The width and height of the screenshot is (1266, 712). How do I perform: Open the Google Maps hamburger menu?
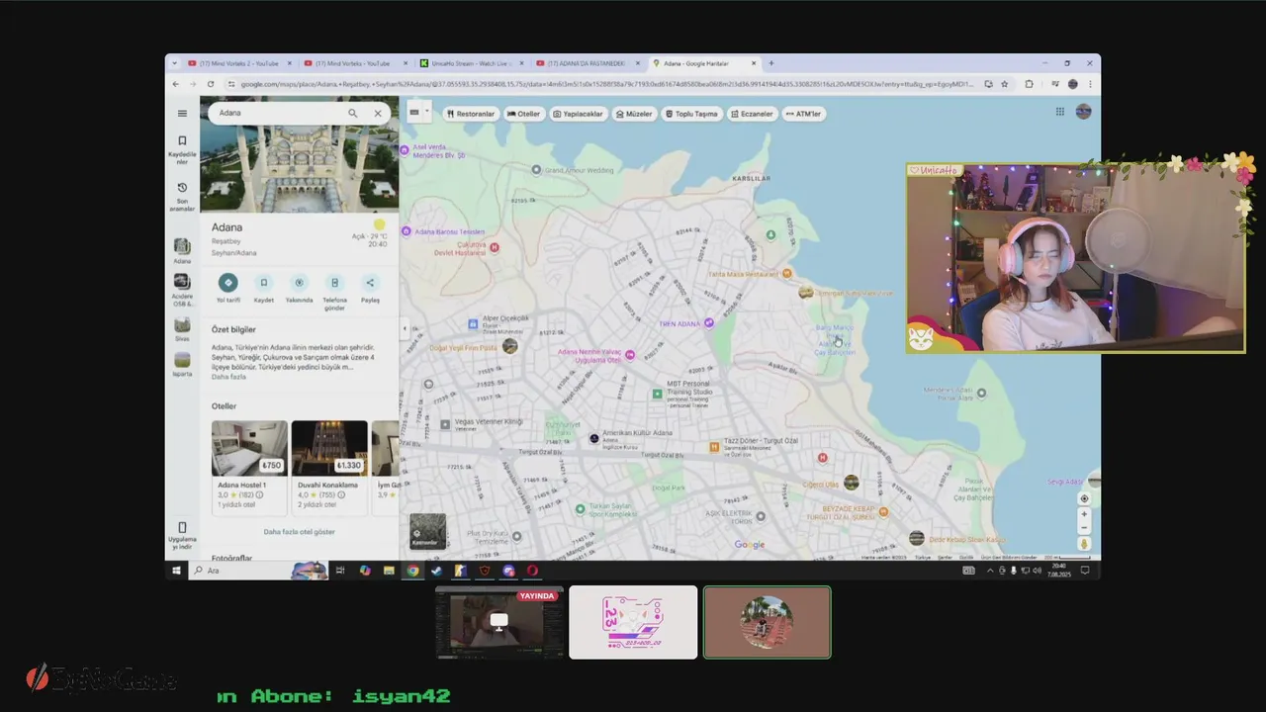click(182, 114)
